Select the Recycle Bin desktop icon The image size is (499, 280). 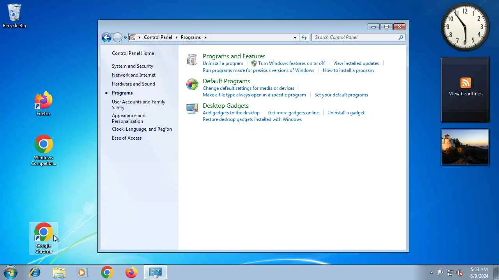[14, 16]
